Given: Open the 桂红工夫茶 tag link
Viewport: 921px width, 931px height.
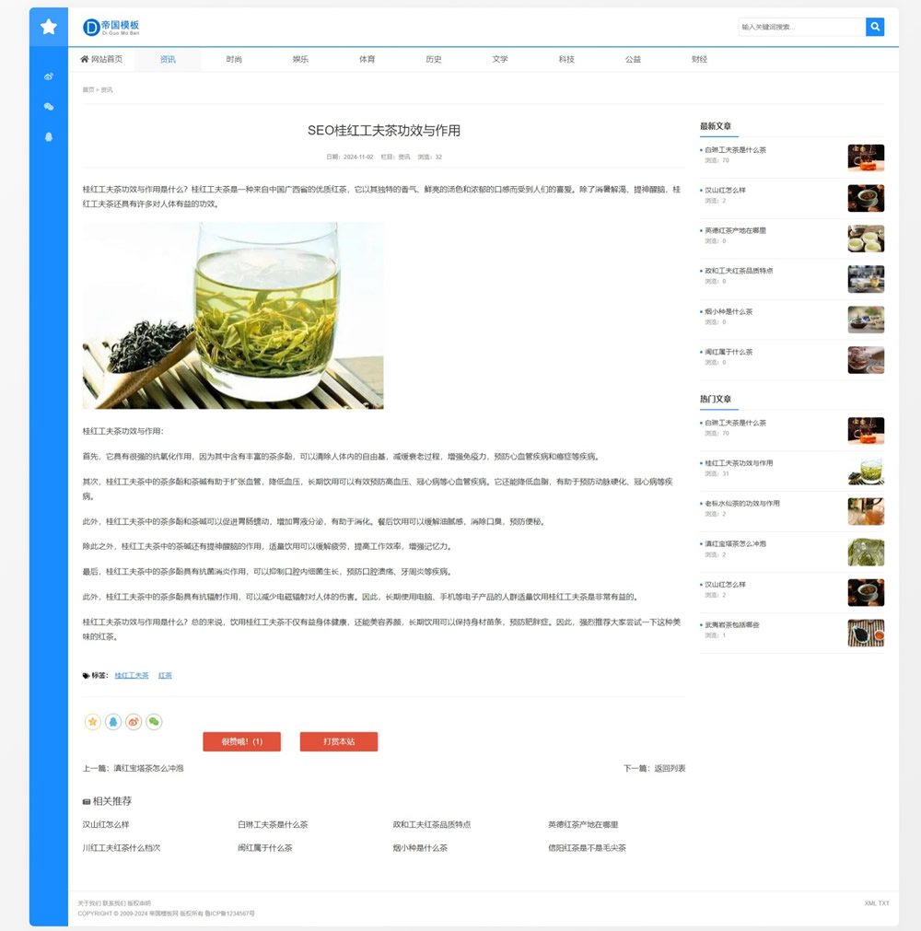Looking at the screenshot, I should point(131,675).
